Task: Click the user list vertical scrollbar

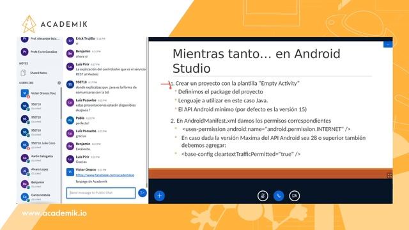Action: click(x=61, y=103)
